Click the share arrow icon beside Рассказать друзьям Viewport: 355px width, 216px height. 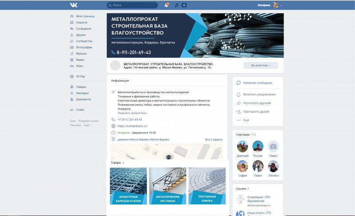(x=238, y=103)
